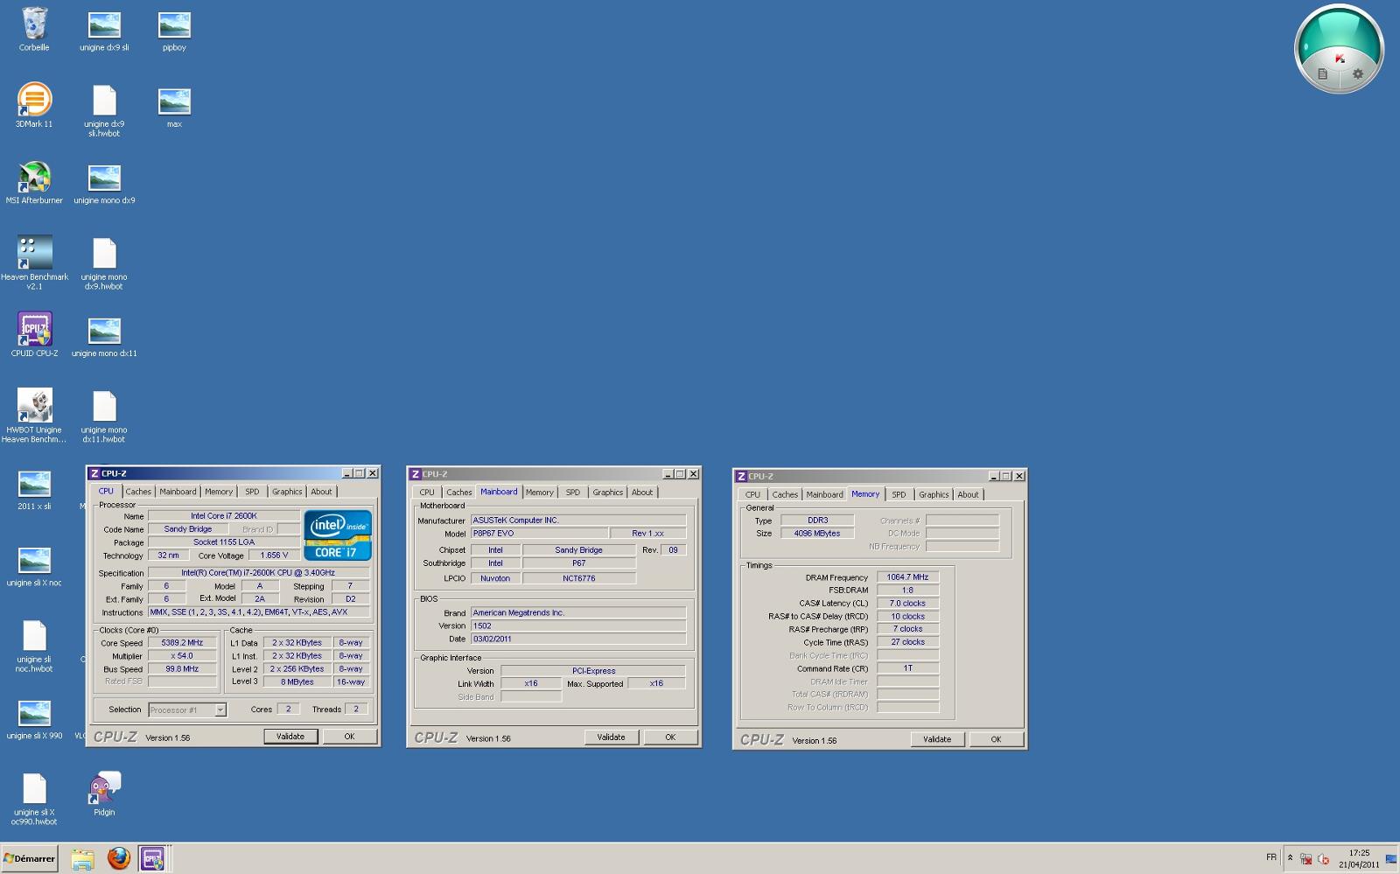The image size is (1400, 874).
Task: Open About tab in right CPU-Z window
Action: tap(968, 495)
